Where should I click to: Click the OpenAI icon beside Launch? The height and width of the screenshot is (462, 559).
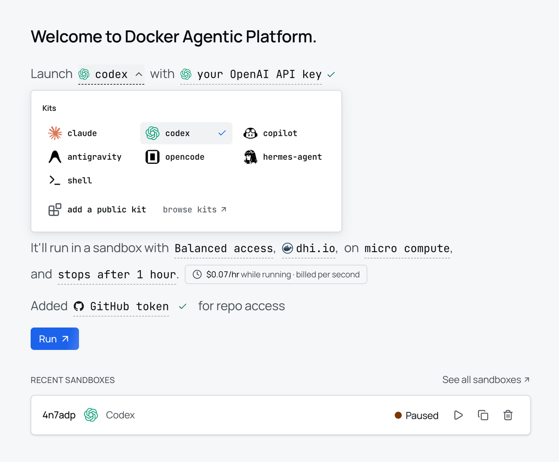click(x=84, y=74)
